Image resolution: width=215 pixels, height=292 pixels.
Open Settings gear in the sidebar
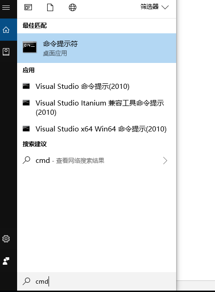6,239
